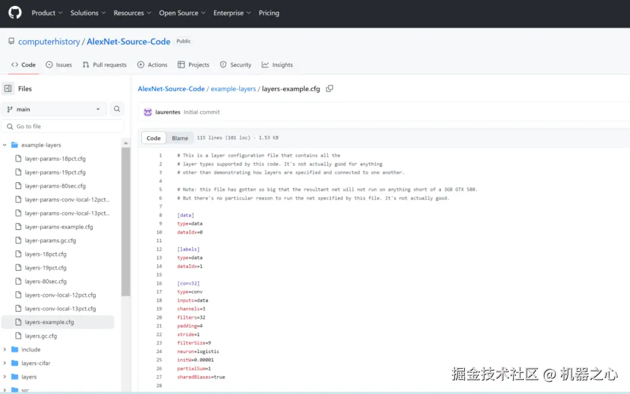Click the Public repository badge
Viewport: 630px width, 394px height.
(184, 41)
